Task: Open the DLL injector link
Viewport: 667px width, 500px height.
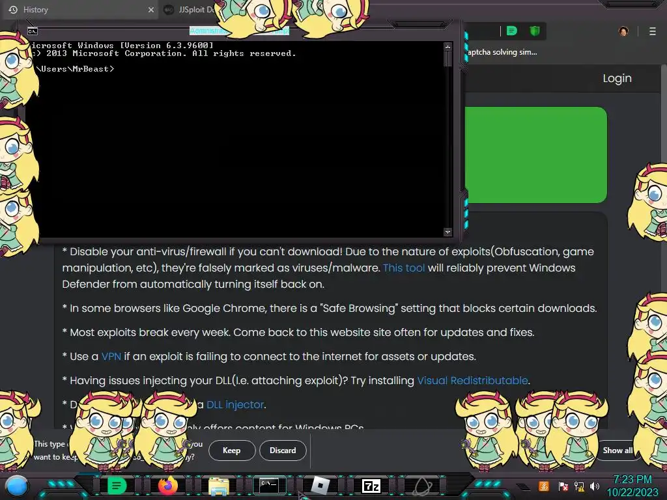Action: click(x=235, y=404)
